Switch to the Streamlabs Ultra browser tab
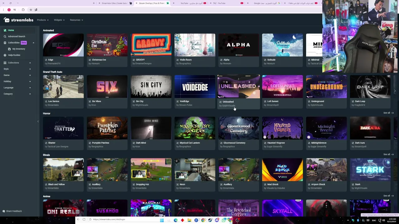This screenshot has width=399, height=224. pyautogui.click(x=115, y=3)
